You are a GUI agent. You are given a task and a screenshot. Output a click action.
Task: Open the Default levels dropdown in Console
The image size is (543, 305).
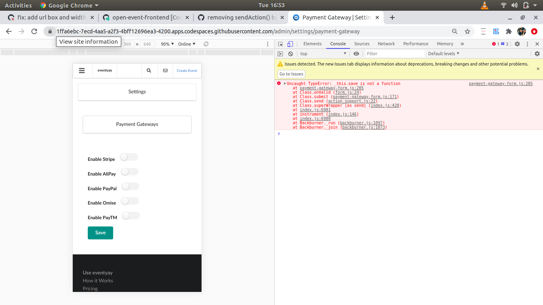click(x=442, y=53)
